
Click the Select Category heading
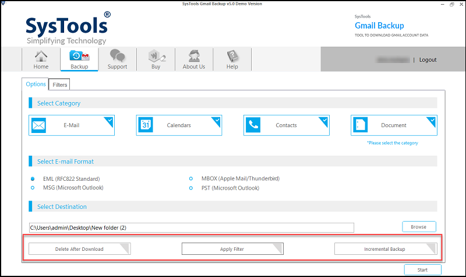pos(59,103)
